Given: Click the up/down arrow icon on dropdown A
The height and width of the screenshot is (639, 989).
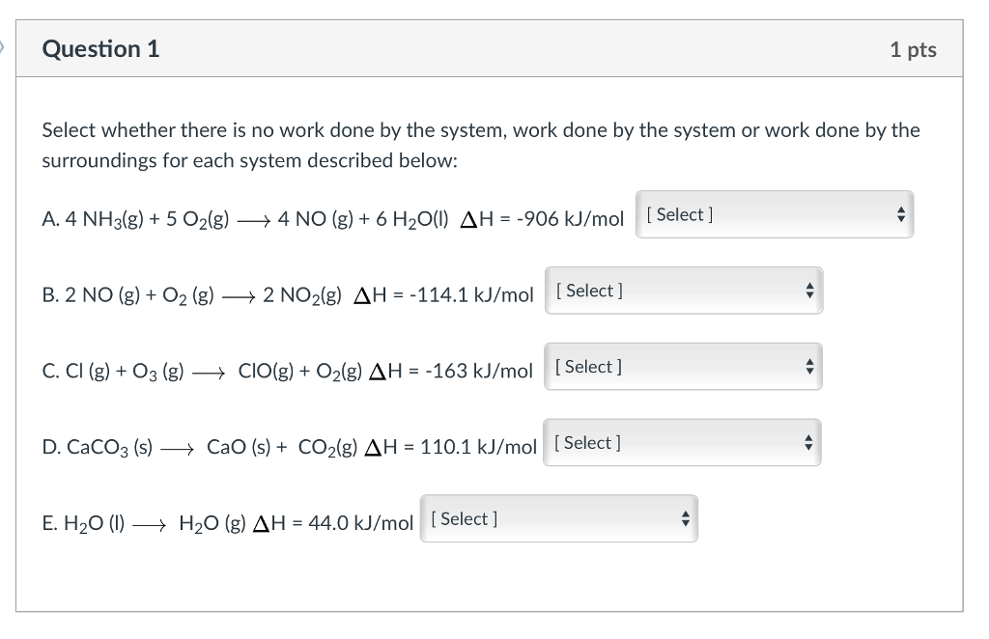Looking at the screenshot, I should click(902, 214).
